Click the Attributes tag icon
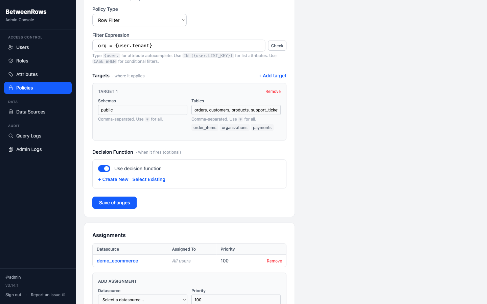The width and height of the screenshot is (487, 304). pos(10,74)
